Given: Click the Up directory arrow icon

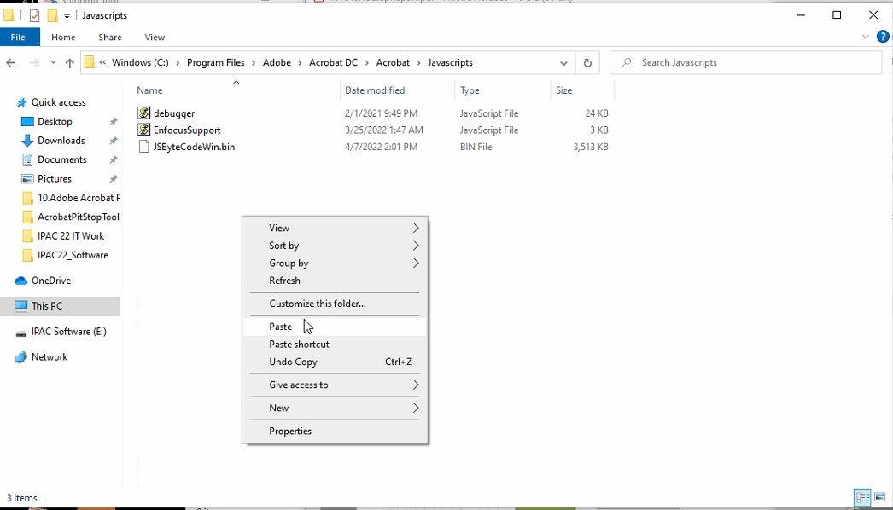Looking at the screenshot, I should pyautogui.click(x=70, y=63).
